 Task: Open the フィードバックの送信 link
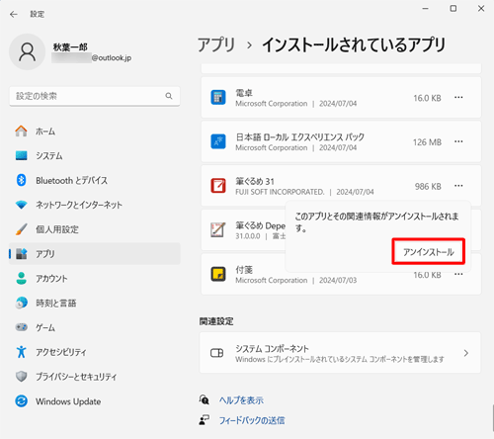point(252,420)
